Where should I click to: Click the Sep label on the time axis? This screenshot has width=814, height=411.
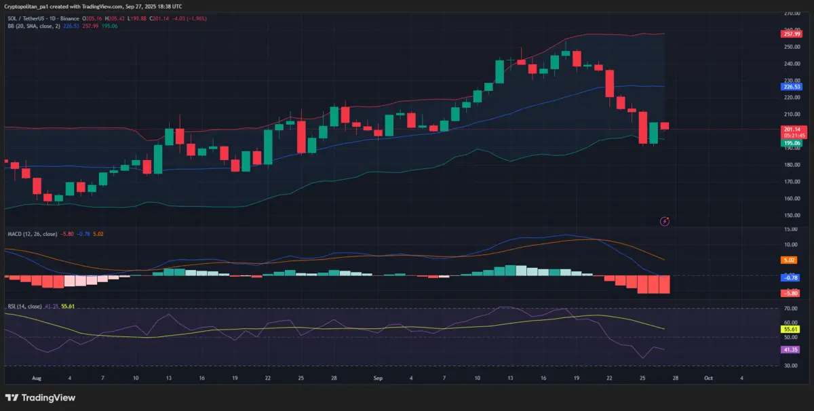click(377, 378)
